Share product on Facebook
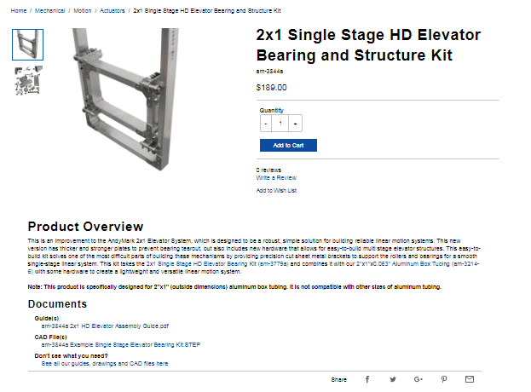 coord(367,378)
